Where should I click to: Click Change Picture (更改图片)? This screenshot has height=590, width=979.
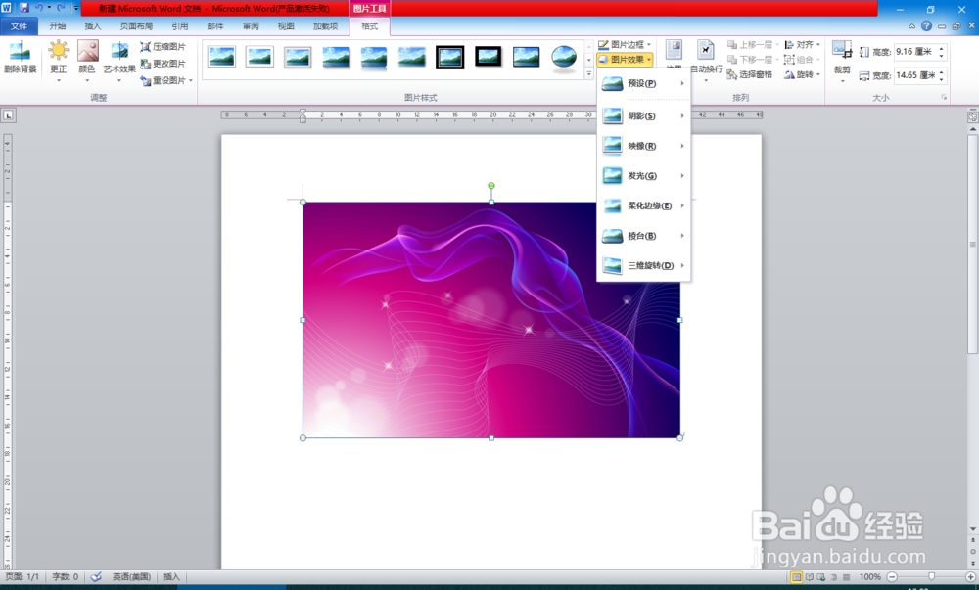[163, 64]
